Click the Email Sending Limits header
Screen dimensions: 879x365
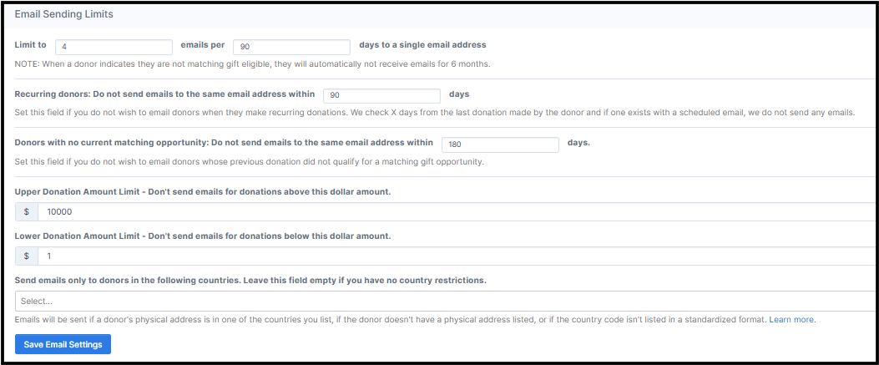click(64, 14)
